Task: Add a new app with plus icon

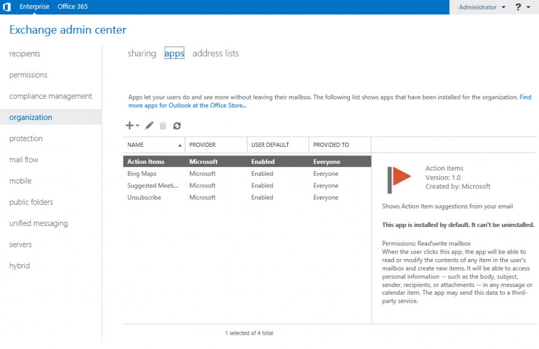Action: (x=129, y=125)
